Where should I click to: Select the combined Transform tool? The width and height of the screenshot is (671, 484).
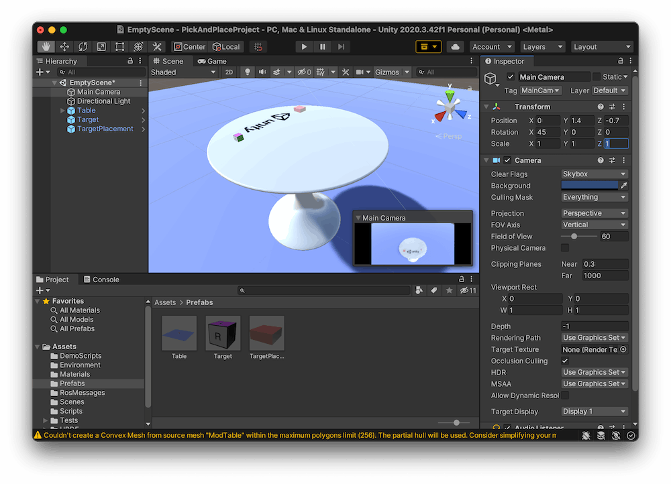click(138, 47)
